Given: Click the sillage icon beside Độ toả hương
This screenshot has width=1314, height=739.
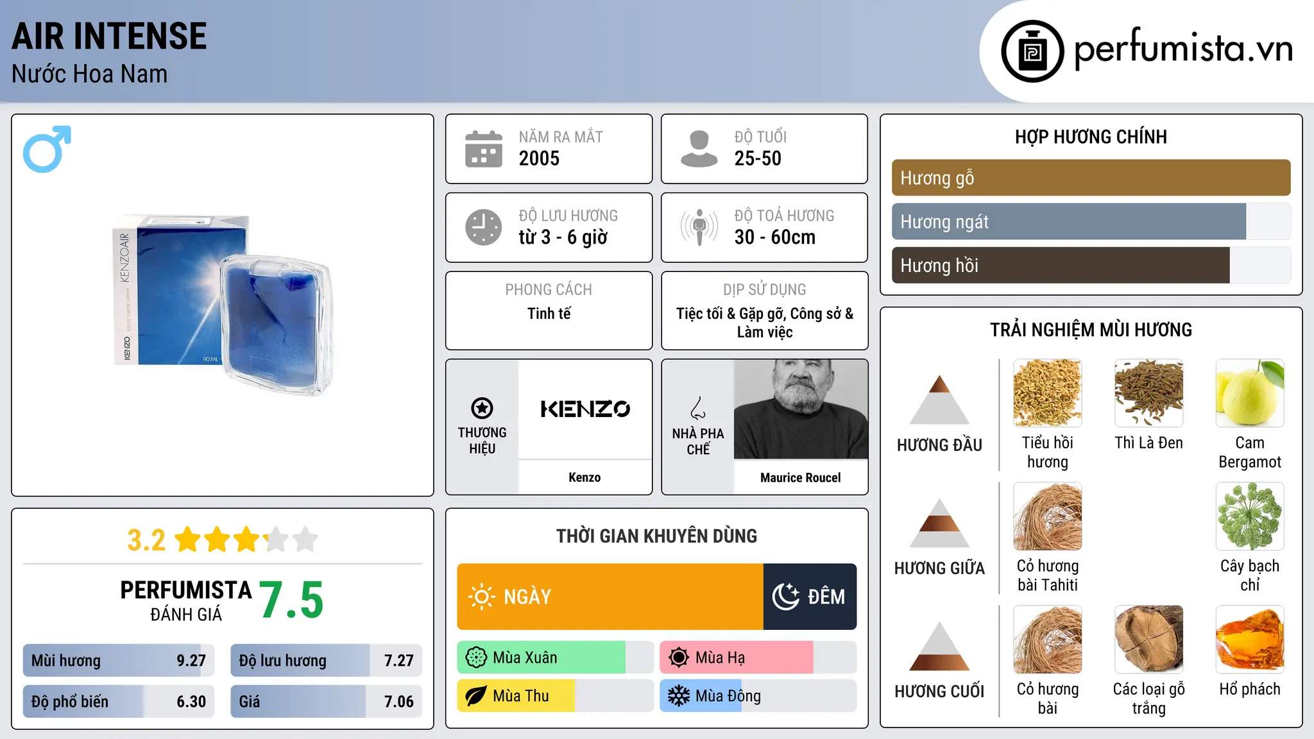Looking at the screenshot, I should 699,227.
